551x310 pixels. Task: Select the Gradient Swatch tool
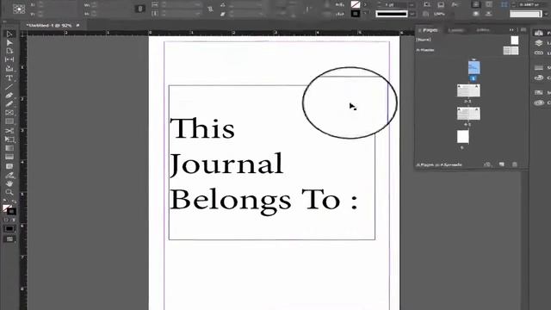(x=9, y=148)
